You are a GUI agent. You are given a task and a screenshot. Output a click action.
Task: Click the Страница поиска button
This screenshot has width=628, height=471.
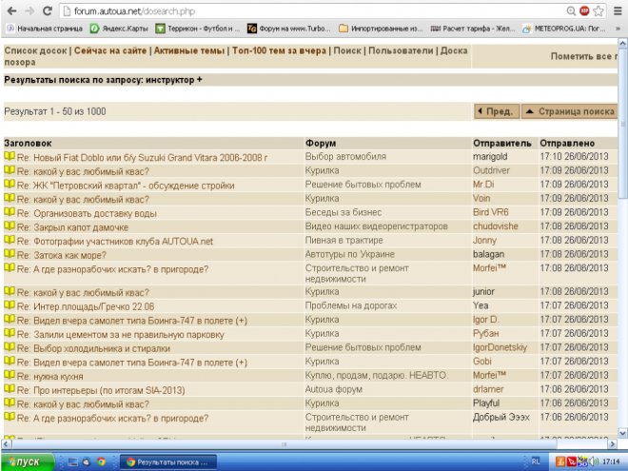(569, 111)
